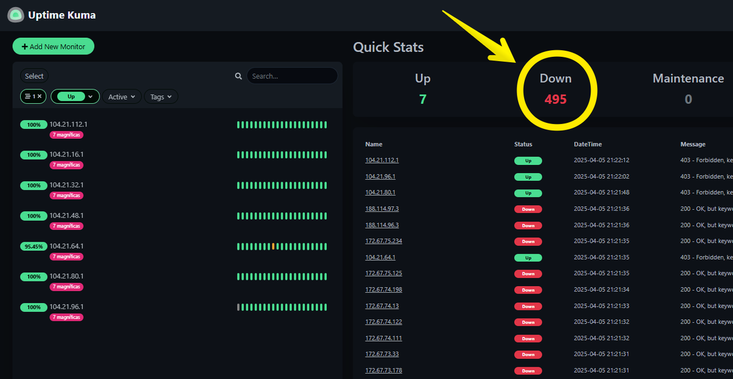
Task: Click the Message column header
Action: (x=693, y=144)
